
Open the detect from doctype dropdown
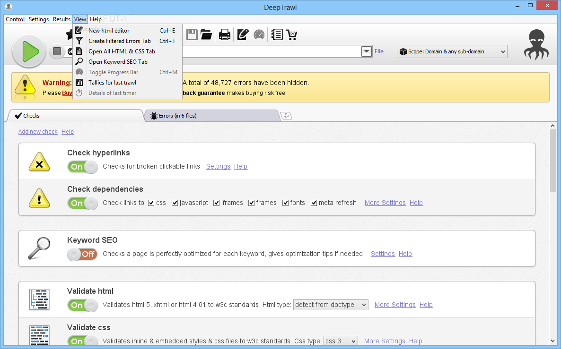pos(331,305)
